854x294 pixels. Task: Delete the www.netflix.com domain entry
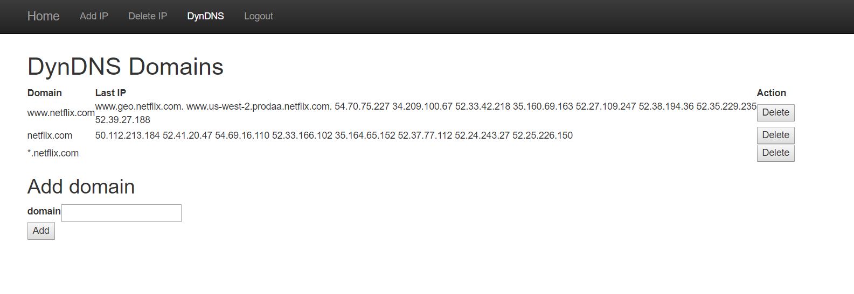tap(775, 113)
